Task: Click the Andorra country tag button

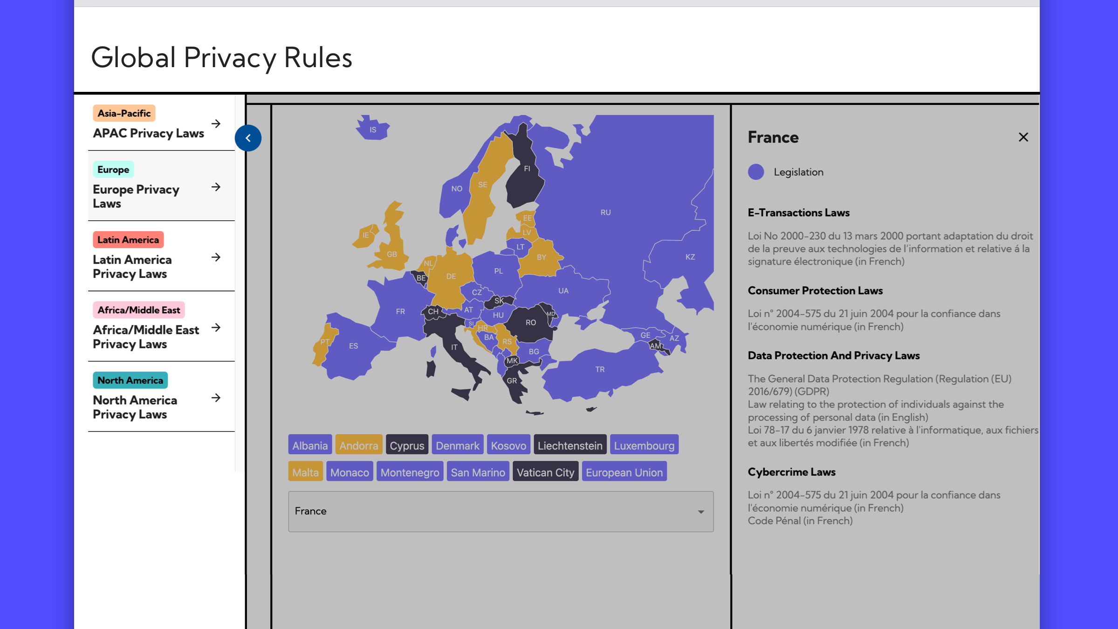Action: [x=358, y=445]
